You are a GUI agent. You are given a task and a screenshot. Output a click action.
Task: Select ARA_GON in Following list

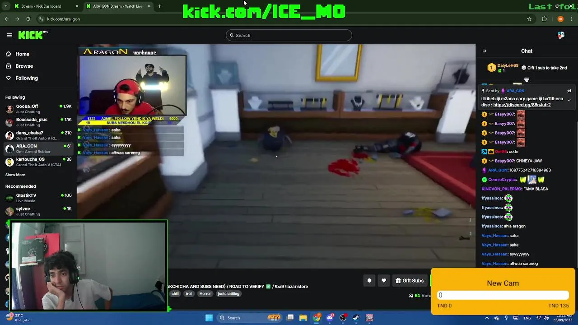tap(39, 149)
